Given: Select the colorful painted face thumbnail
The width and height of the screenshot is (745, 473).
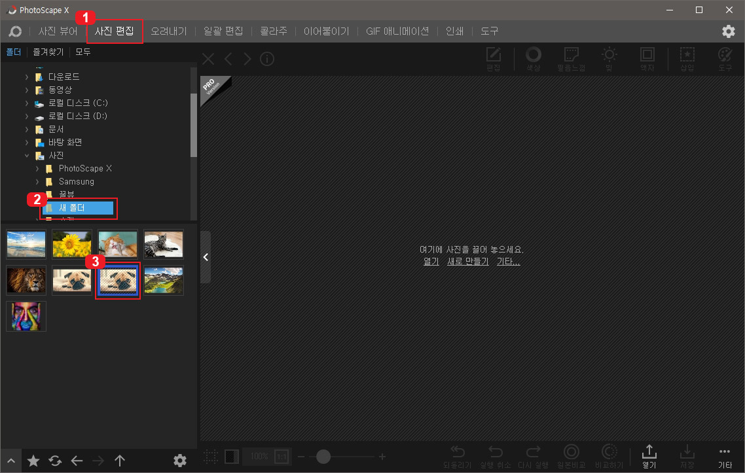Looking at the screenshot, I should [x=26, y=316].
